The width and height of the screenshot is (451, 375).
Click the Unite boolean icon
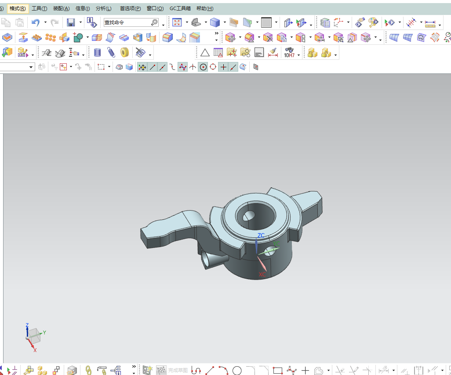pyautogui.click(x=78, y=37)
